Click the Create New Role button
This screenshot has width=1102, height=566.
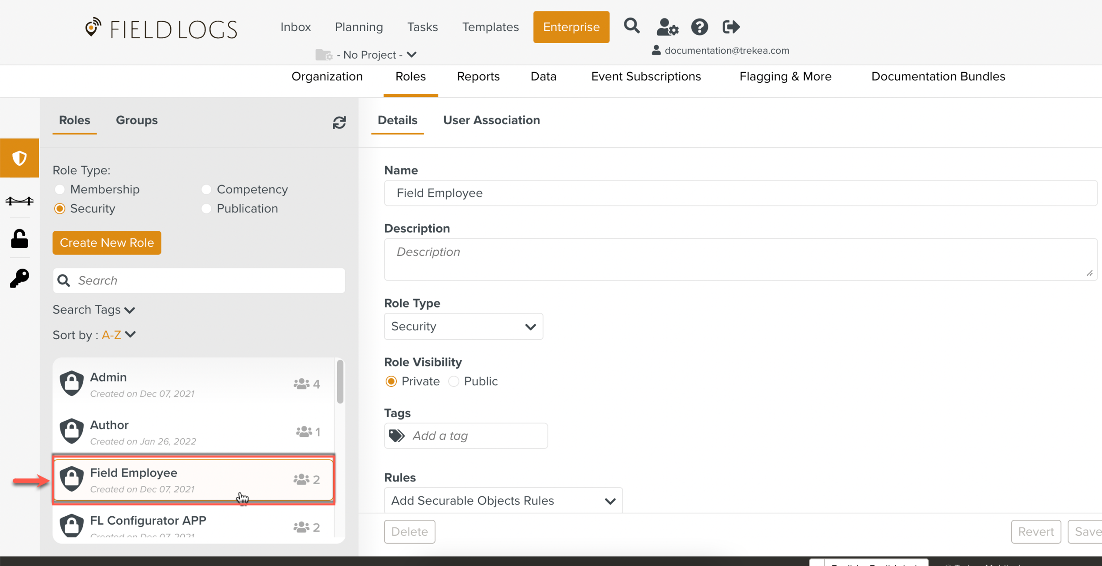click(x=107, y=243)
